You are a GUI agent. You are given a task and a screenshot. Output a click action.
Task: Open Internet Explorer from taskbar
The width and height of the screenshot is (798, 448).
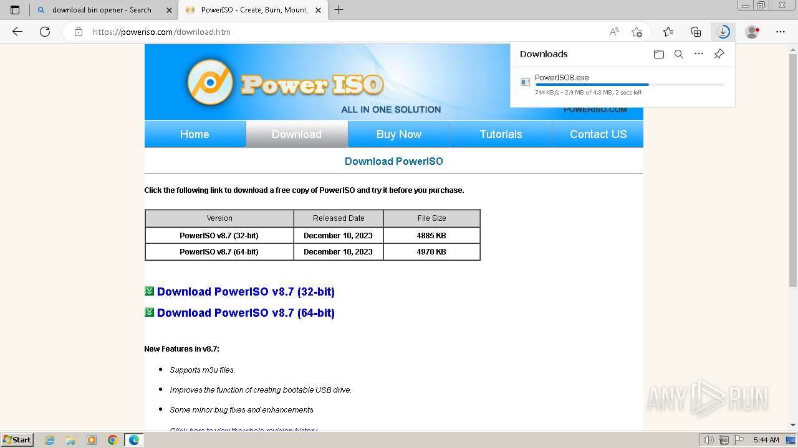point(49,440)
